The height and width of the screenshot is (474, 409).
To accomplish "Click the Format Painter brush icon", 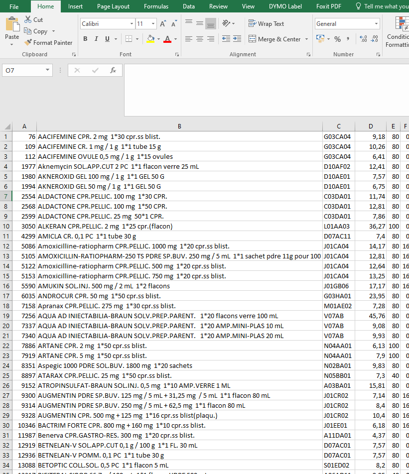I will point(28,43).
